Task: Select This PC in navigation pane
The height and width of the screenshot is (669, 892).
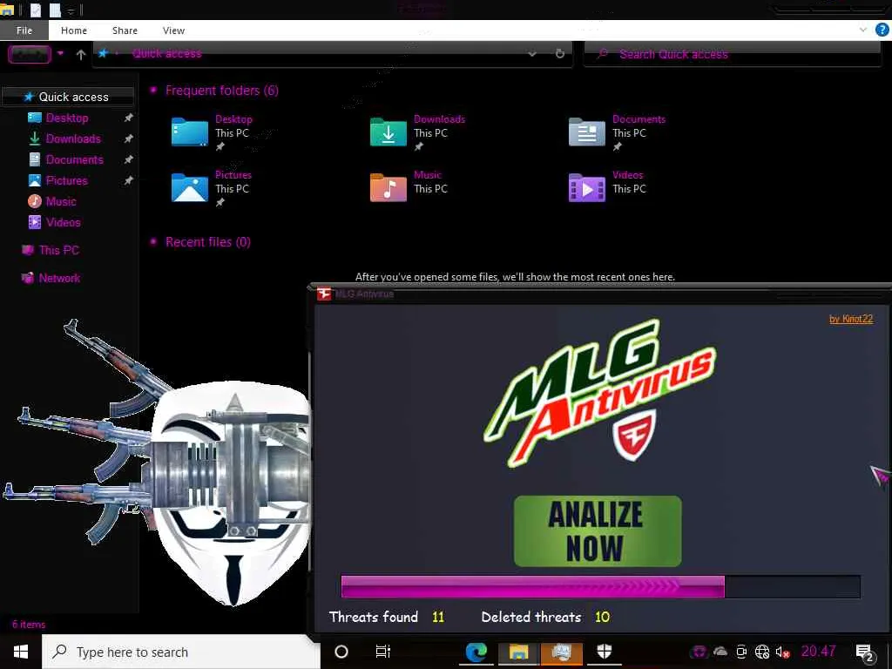Action: point(58,250)
